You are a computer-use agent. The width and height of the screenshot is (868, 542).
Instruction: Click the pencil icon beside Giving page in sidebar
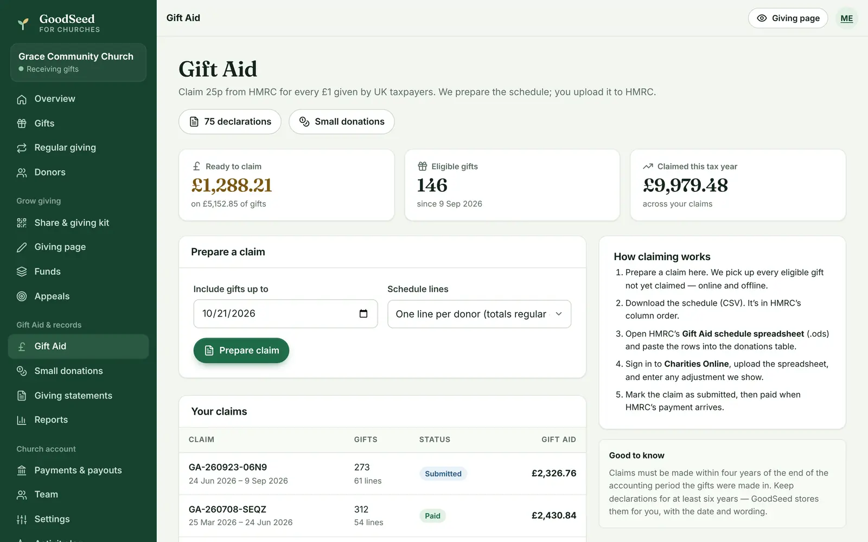coord(22,247)
